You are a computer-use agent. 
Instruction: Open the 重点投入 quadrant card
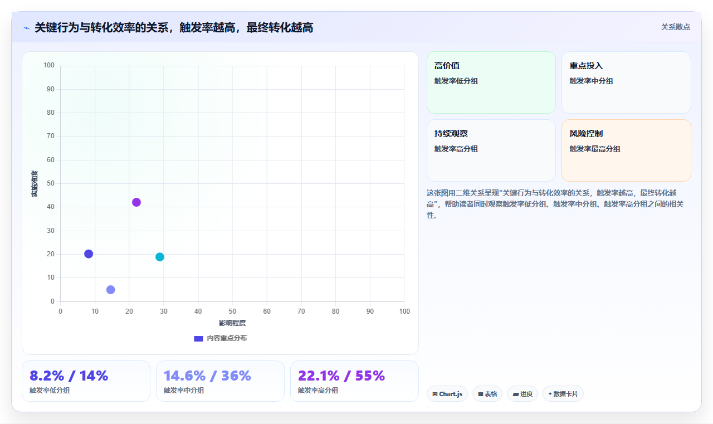(x=626, y=82)
